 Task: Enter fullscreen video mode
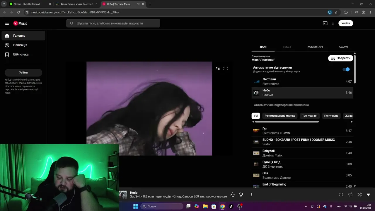coord(226,69)
